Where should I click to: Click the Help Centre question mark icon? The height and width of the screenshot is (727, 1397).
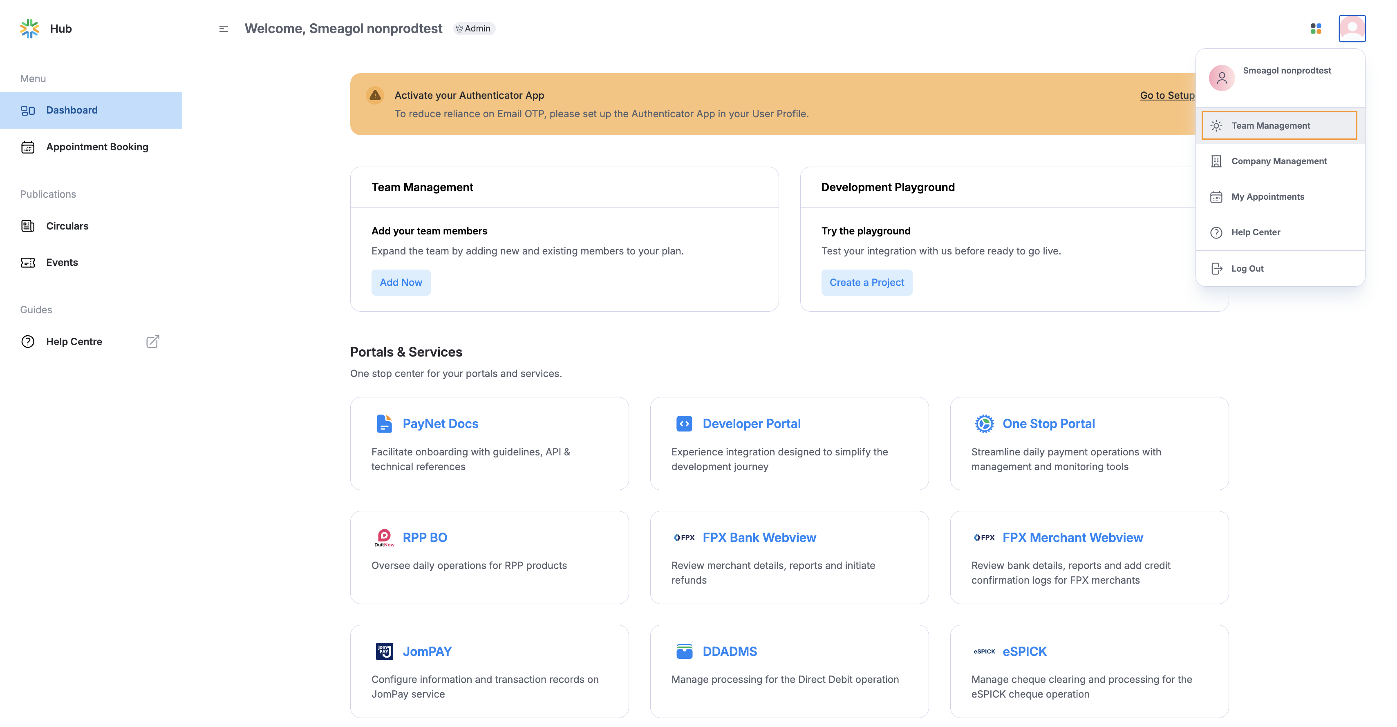(x=28, y=342)
